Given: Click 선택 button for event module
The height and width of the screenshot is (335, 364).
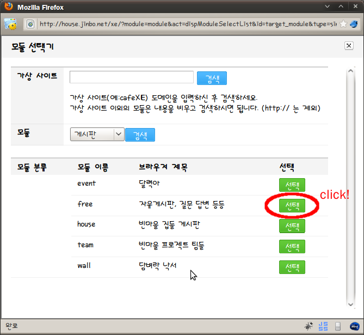Looking at the screenshot, I should coord(292,185).
